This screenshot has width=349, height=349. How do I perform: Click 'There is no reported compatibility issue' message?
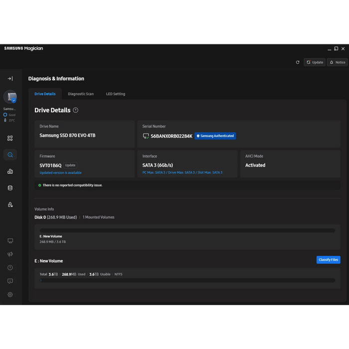pyautogui.click(x=73, y=185)
